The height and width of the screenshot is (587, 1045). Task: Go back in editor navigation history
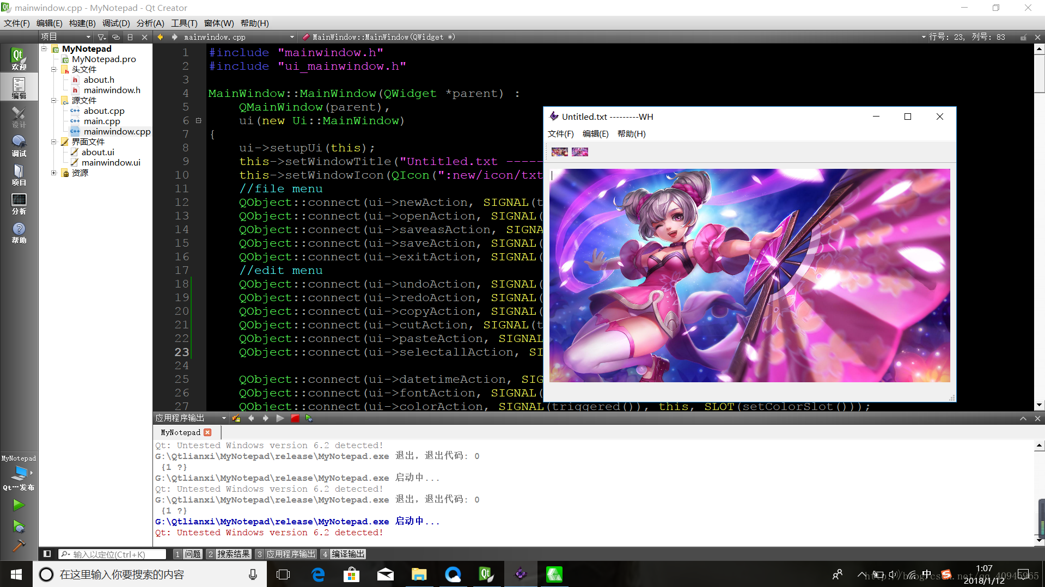tap(160, 37)
